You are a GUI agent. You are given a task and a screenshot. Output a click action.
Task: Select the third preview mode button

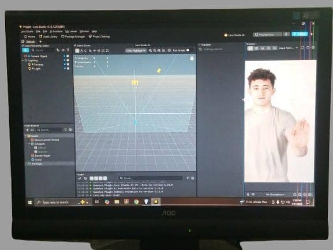pyautogui.click(x=262, y=48)
